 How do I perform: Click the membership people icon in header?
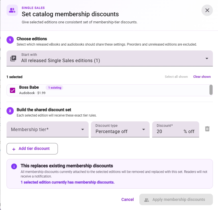[x=12, y=10]
